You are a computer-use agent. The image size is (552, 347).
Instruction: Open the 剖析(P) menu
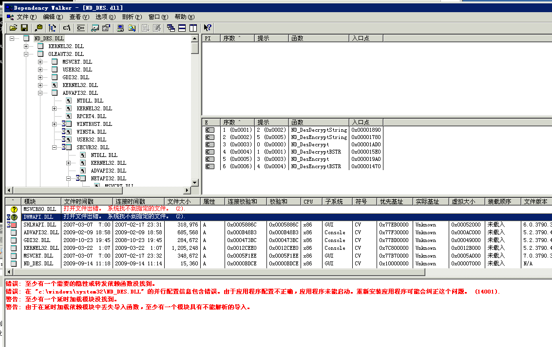click(x=132, y=17)
